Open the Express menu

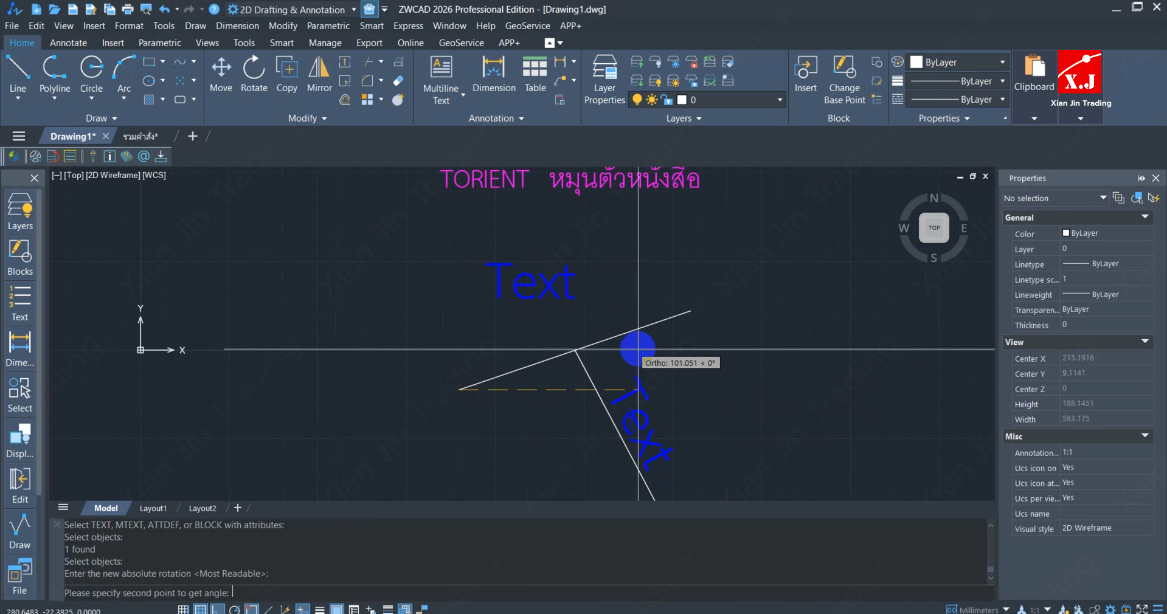[408, 26]
